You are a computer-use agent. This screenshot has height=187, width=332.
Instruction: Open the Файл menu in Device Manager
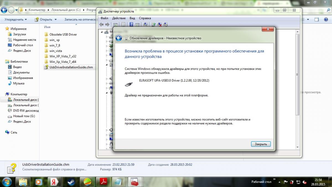click(104, 18)
